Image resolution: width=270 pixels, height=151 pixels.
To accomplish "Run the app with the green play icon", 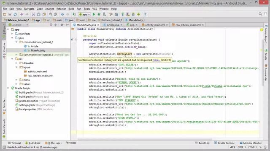I will click(x=94, y=14).
